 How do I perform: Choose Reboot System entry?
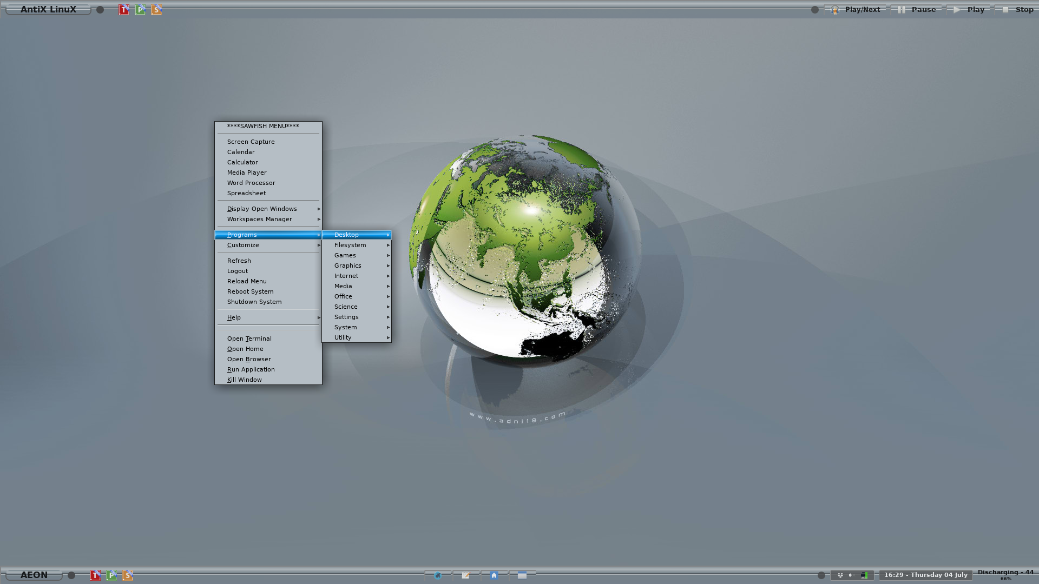268,291
